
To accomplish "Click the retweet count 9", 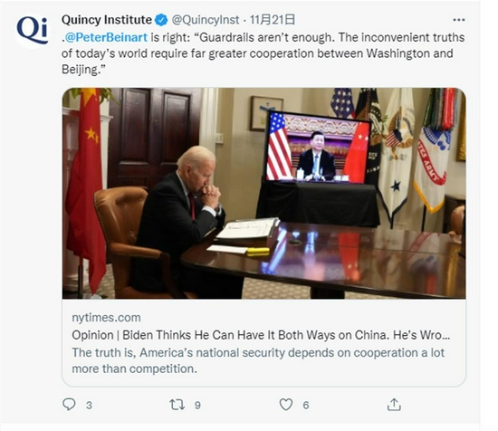I will [x=197, y=405].
